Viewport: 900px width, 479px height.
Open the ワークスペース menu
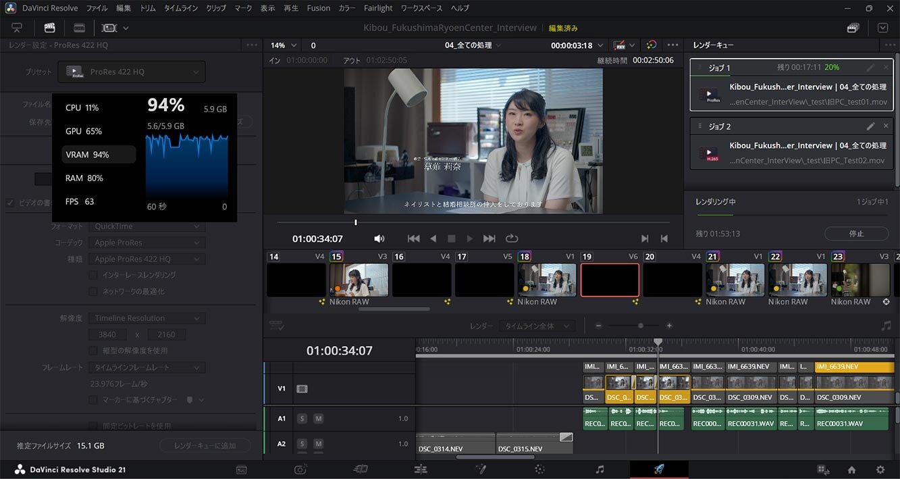[x=421, y=8]
